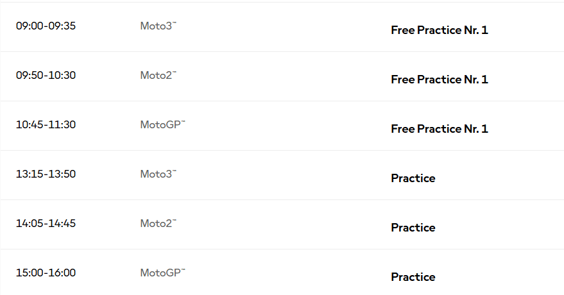The height and width of the screenshot is (295, 564).
Task: Click the trademark symbol after Moto3 at 09:00
Action: click(x=174, y=23)
